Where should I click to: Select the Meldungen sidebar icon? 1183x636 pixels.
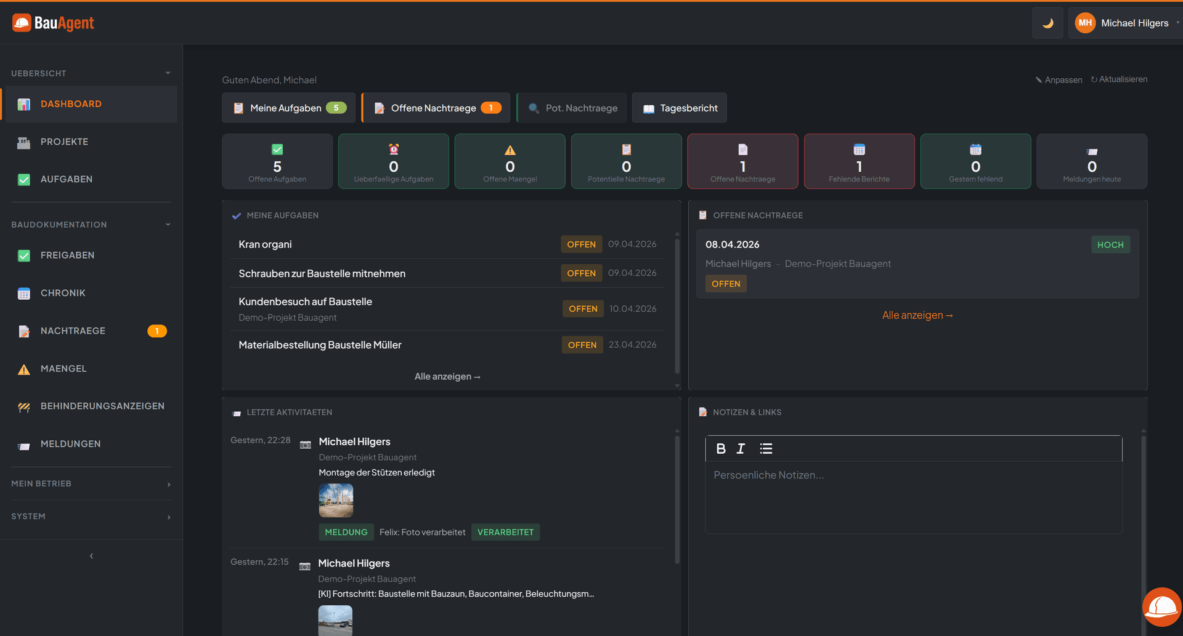pos(23,444)
